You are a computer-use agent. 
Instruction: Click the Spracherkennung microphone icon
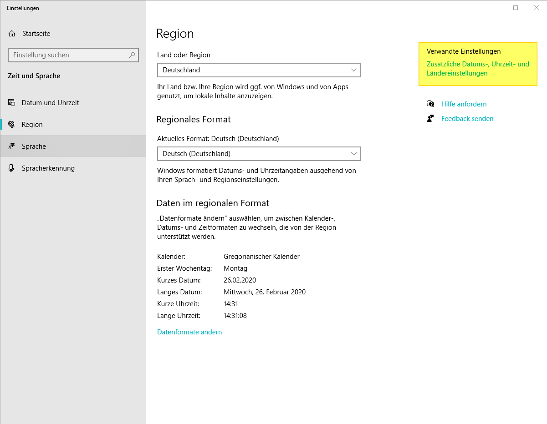[12, 168]
